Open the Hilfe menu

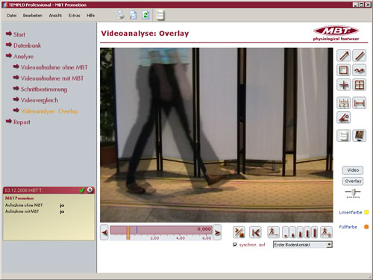click(x=91, y=16)
